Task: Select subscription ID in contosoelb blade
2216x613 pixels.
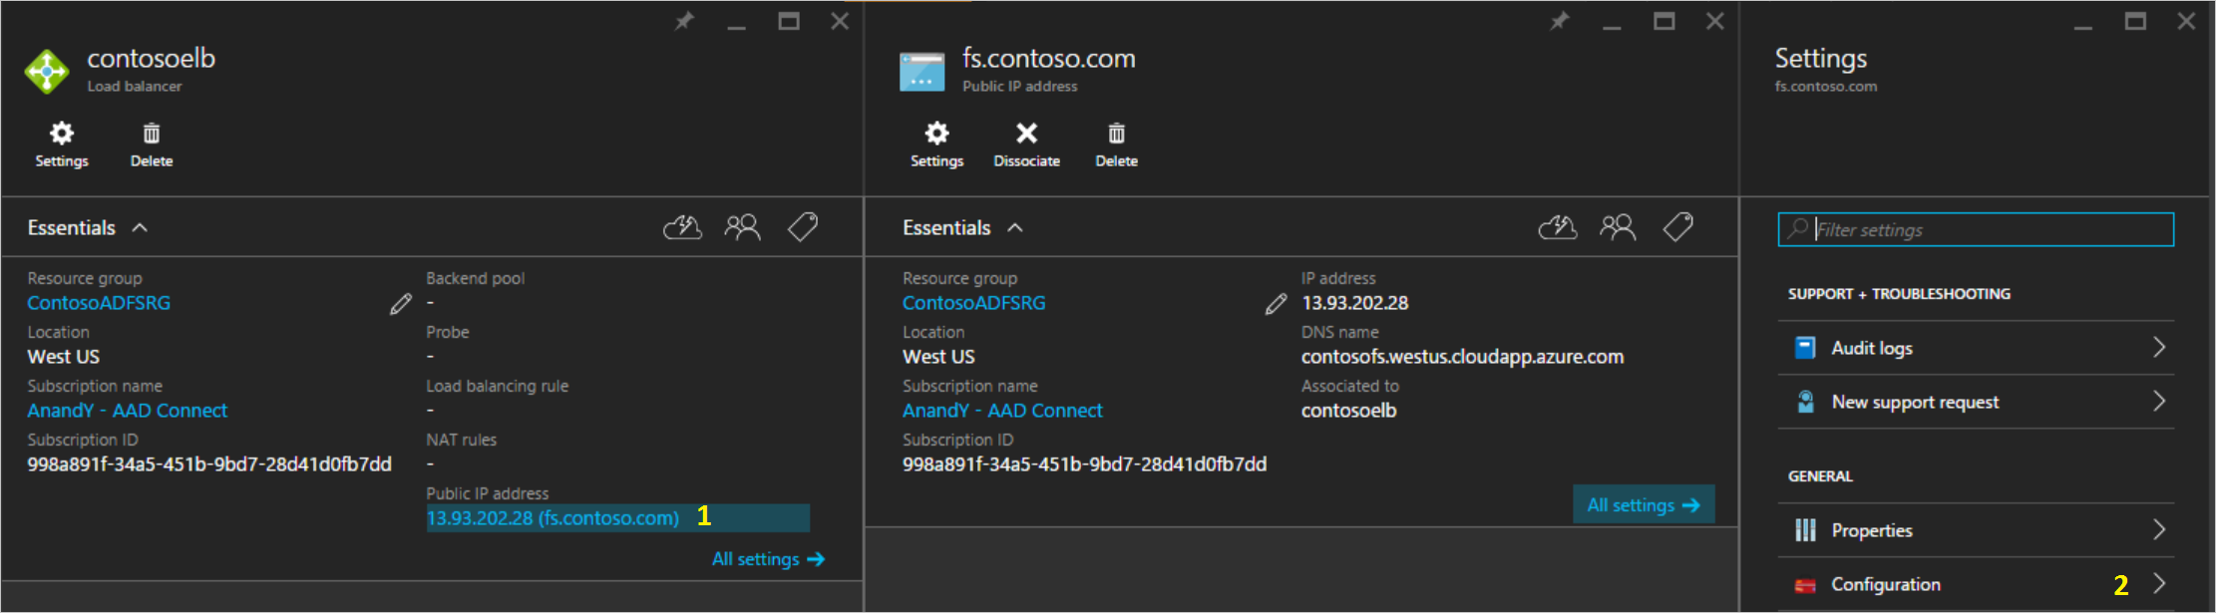Action: click(x=209, y=464)
